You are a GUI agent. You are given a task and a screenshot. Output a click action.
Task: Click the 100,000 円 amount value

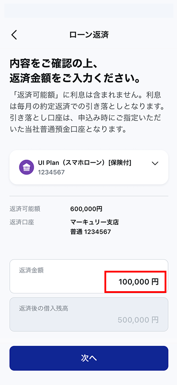pyautogui.click(x=139, y=282)
